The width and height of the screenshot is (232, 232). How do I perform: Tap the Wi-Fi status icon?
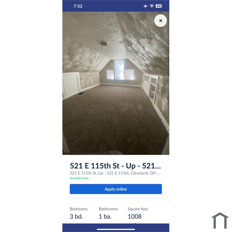152,6
